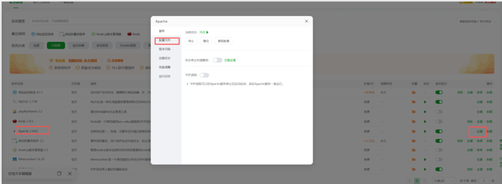This screenshot has height=184, width=502.
Task: Click 卸载 in the Apache row
Action: point(489,131)
